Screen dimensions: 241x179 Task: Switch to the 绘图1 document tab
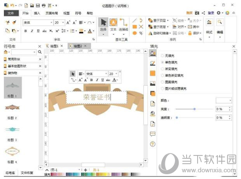[54, 46]
